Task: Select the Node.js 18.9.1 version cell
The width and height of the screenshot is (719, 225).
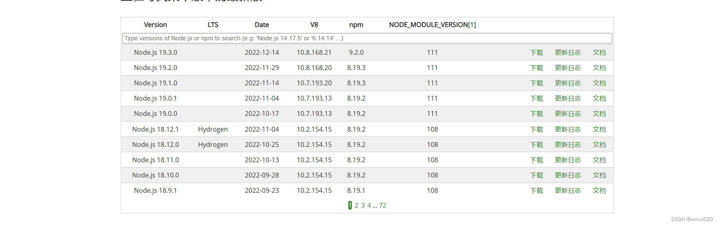Action: click(155, 191)
